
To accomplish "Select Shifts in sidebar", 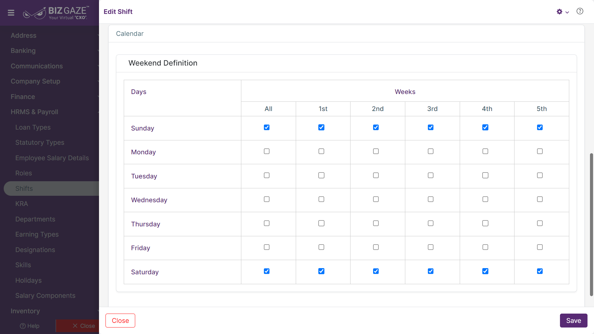I will click(x=51, y=189).
